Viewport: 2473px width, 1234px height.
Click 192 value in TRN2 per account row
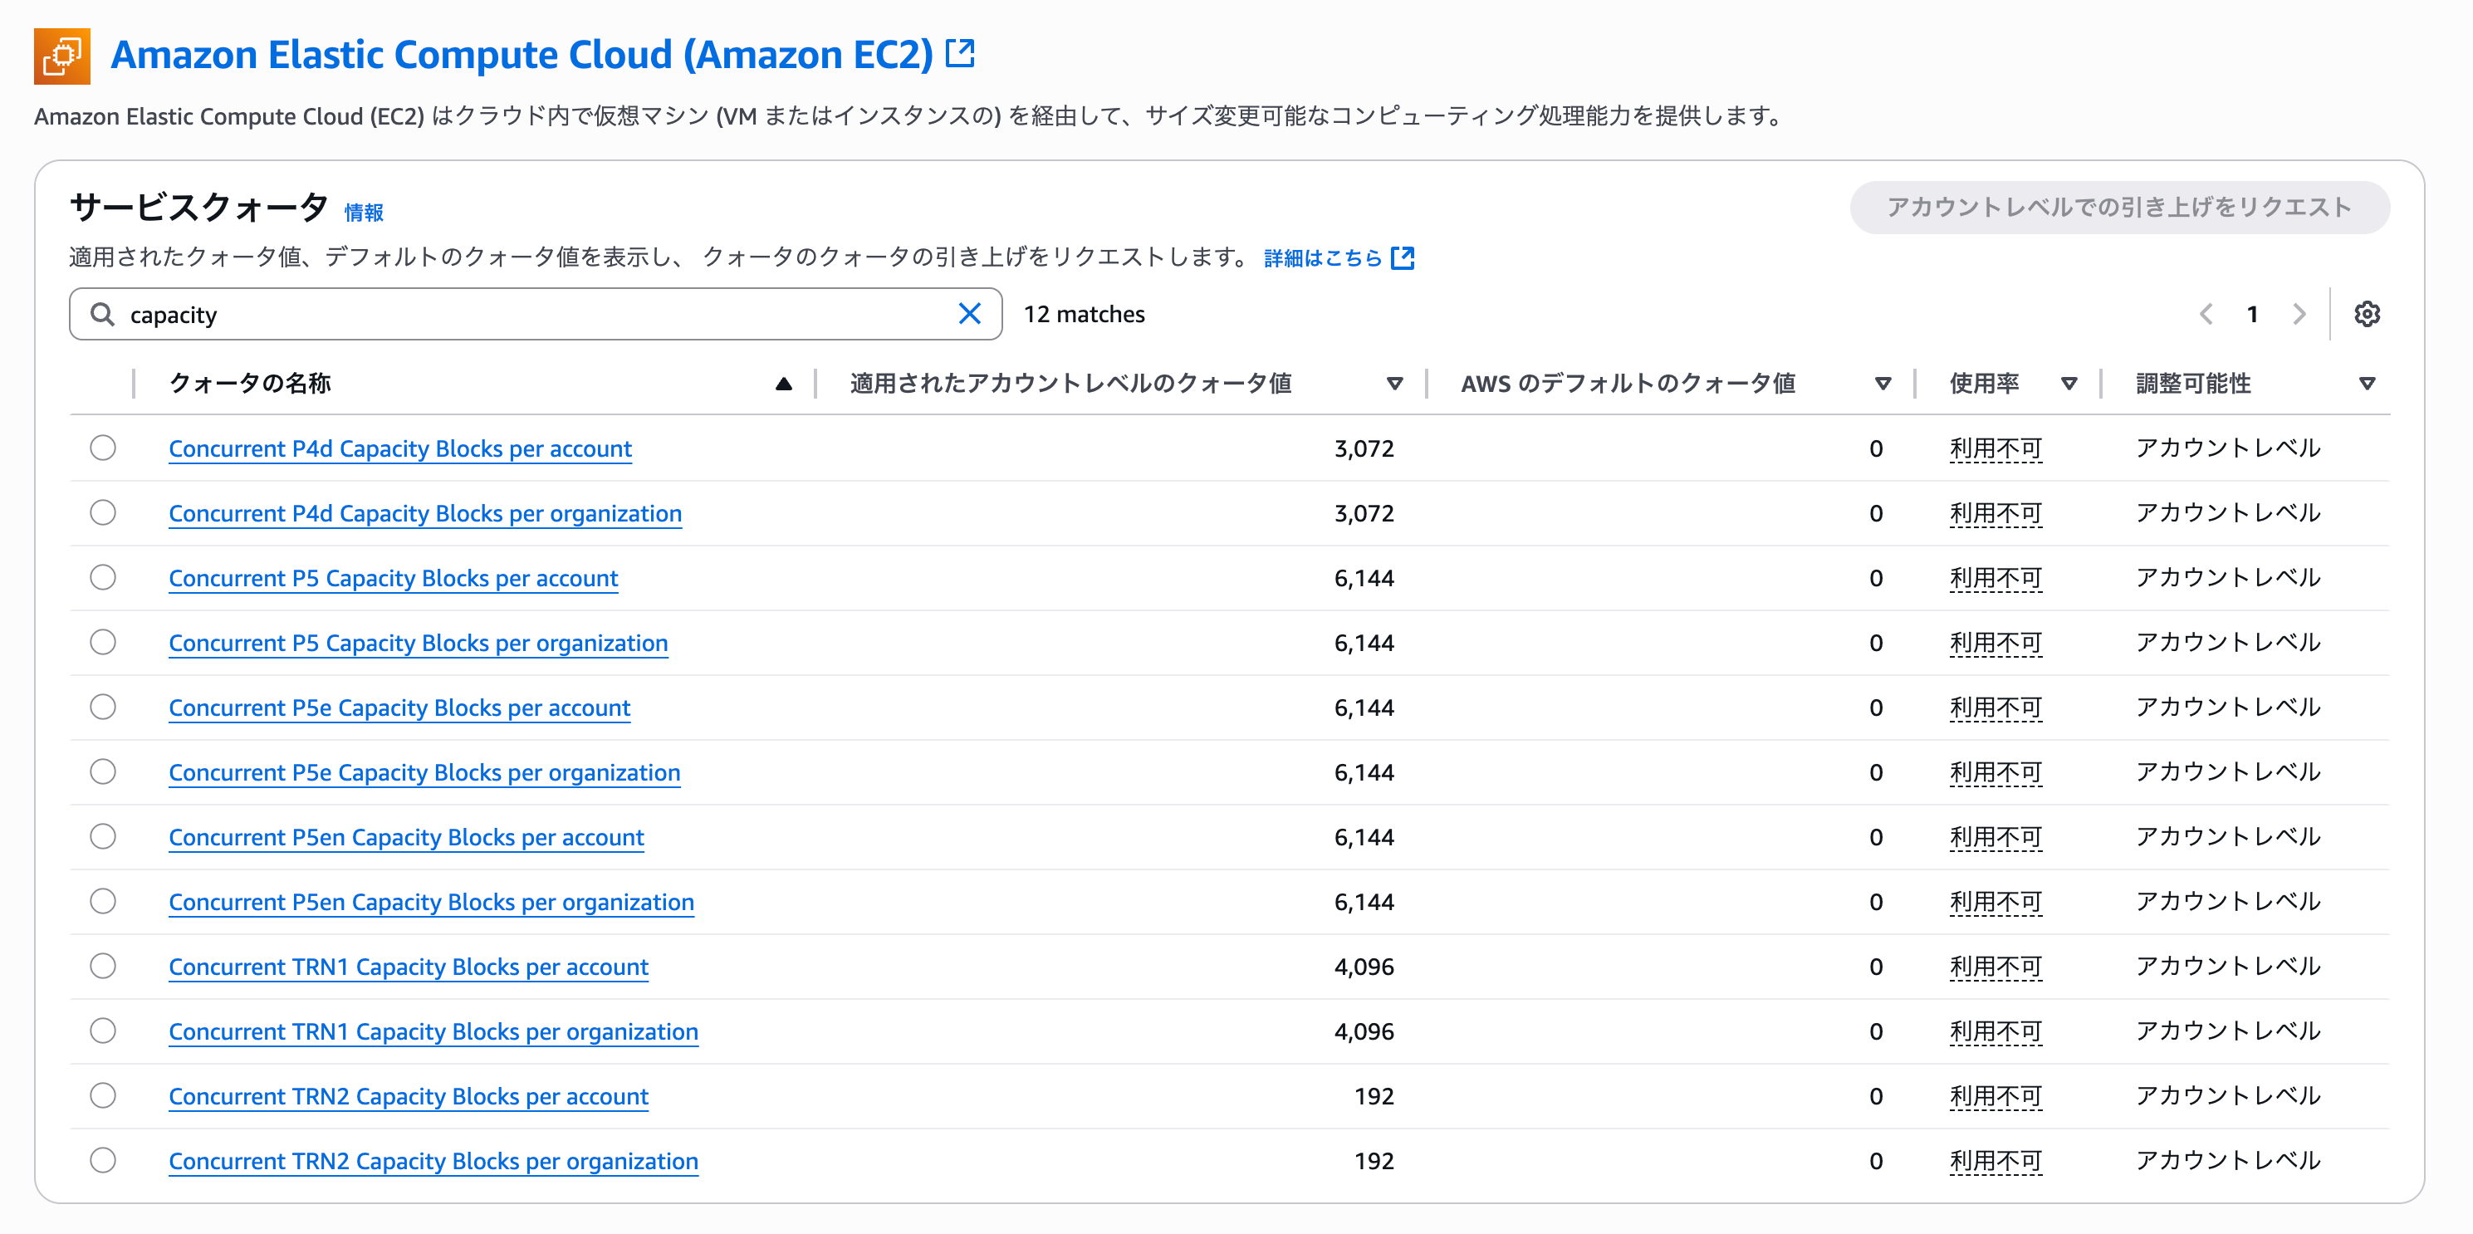[1374, 1095]
